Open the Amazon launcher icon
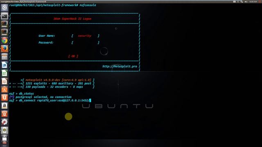Image resolution: width=262 pixels, height=147 pixels. point(5,106)
